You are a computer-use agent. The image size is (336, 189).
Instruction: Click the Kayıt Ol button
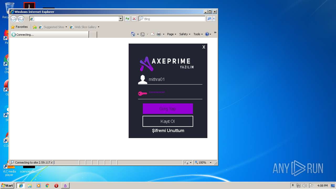click(x=168, y=121)
